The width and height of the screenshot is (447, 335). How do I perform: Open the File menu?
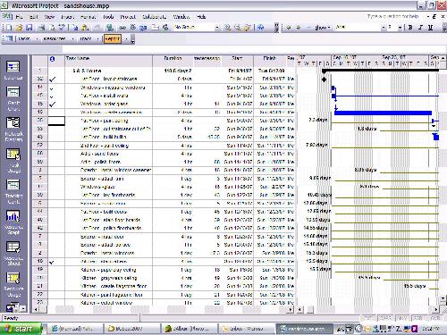tap(19, 17)
